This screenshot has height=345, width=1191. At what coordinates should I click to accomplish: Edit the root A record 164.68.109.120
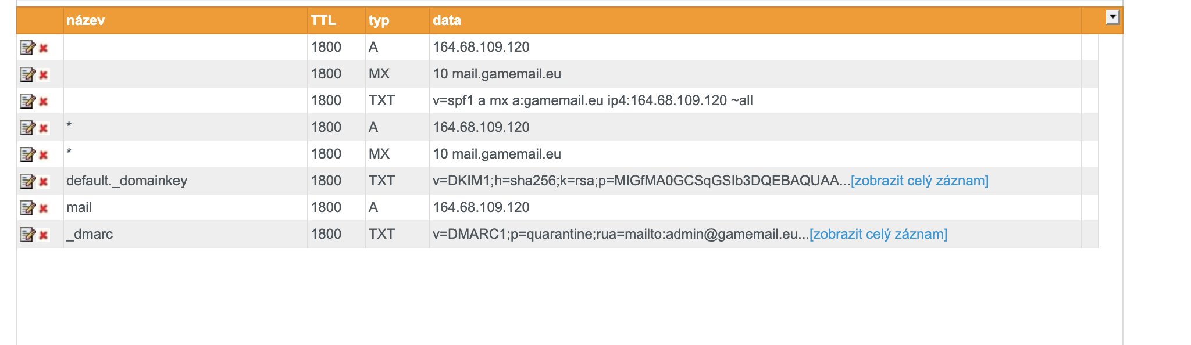pyautogui.click(x=27, y=48)
